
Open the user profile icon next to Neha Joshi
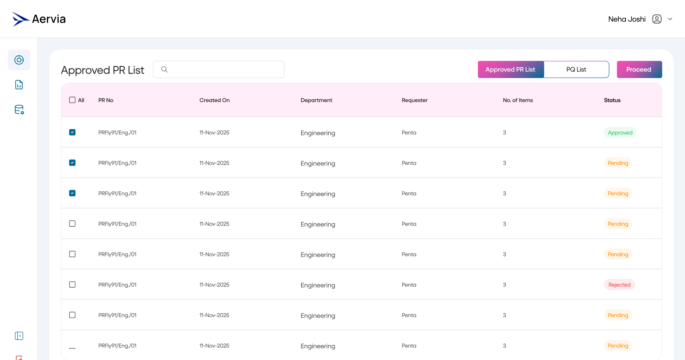click(657, 19)
